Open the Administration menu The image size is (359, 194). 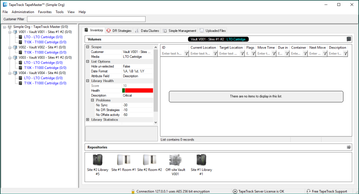coord(23,12)
